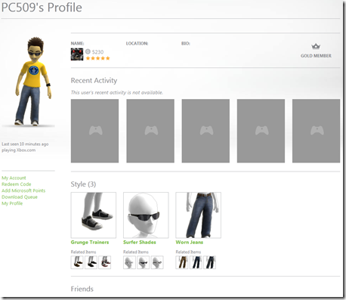
Task: Open the second recent activity game placeholder
Action: [150, 131]
